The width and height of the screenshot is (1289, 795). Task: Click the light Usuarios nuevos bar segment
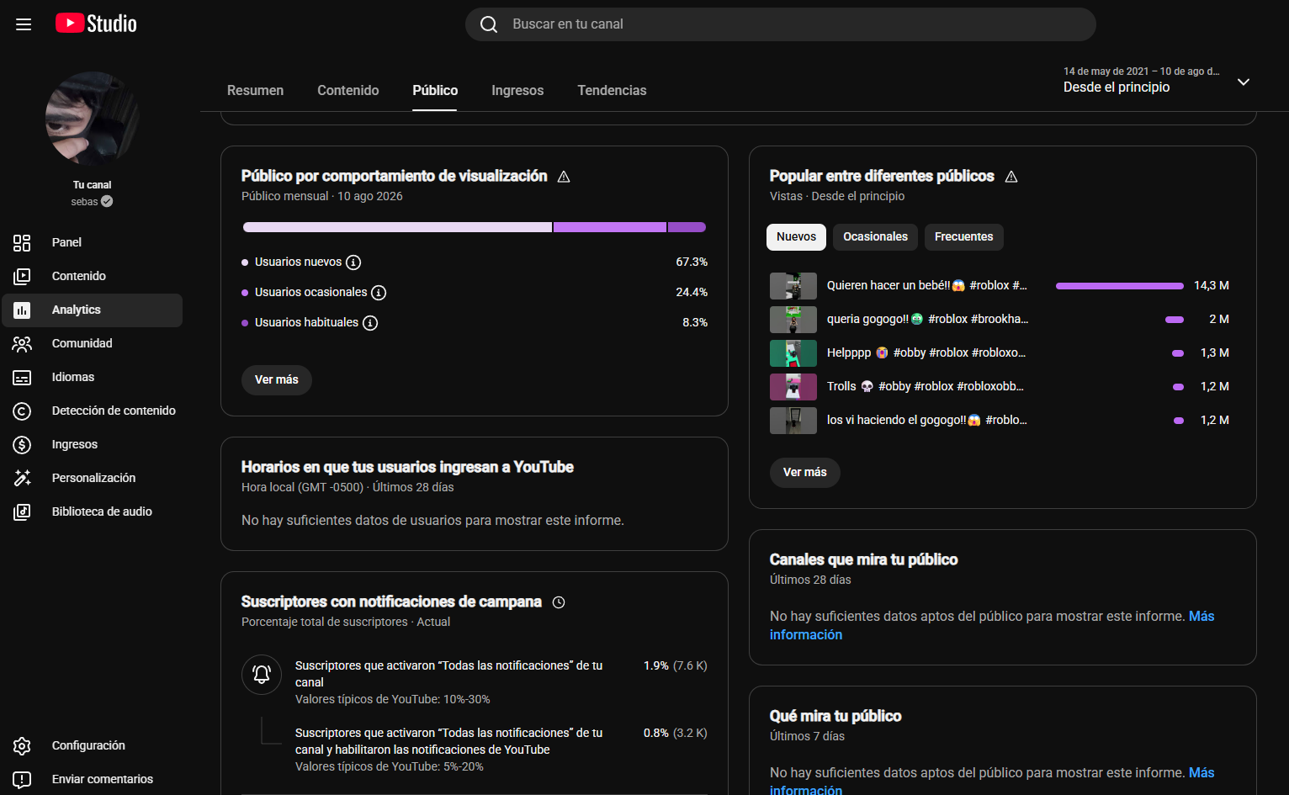397,227
